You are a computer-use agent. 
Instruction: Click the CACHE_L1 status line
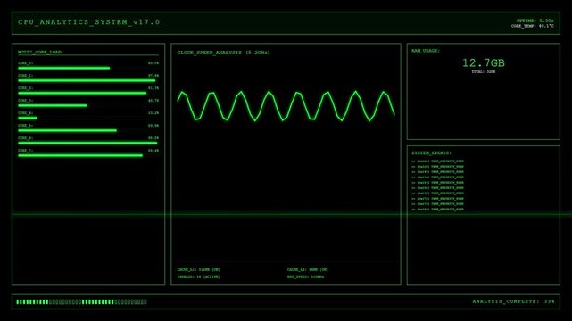[x=198, y=269]
